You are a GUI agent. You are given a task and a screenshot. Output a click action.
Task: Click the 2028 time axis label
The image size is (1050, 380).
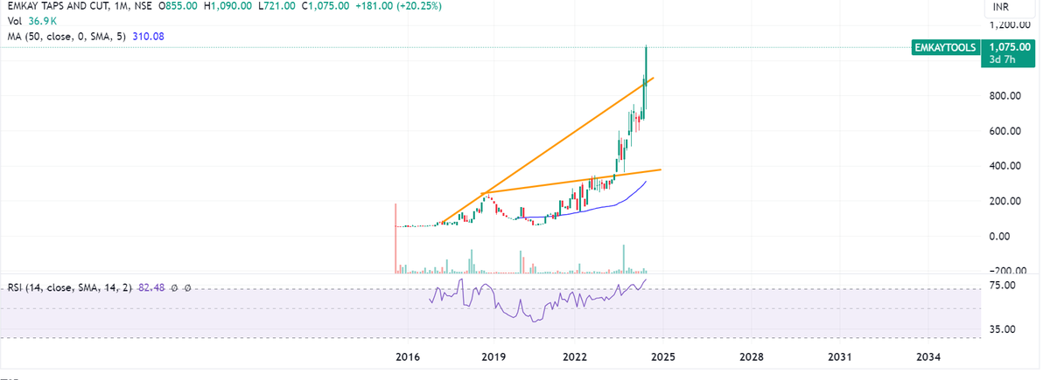pyautogui.click(x=751, y=357)
